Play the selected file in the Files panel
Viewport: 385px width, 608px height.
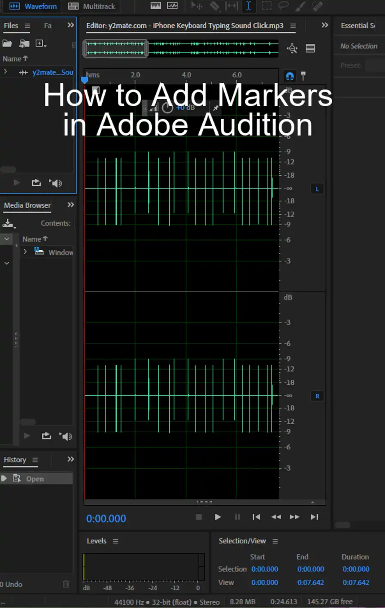click(x=17, y=183)
